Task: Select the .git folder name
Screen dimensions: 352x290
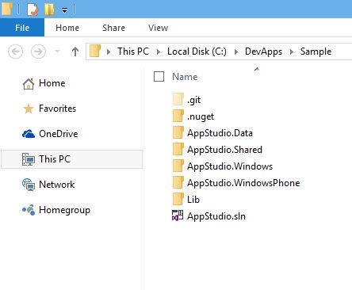Action: pos(193,100)
